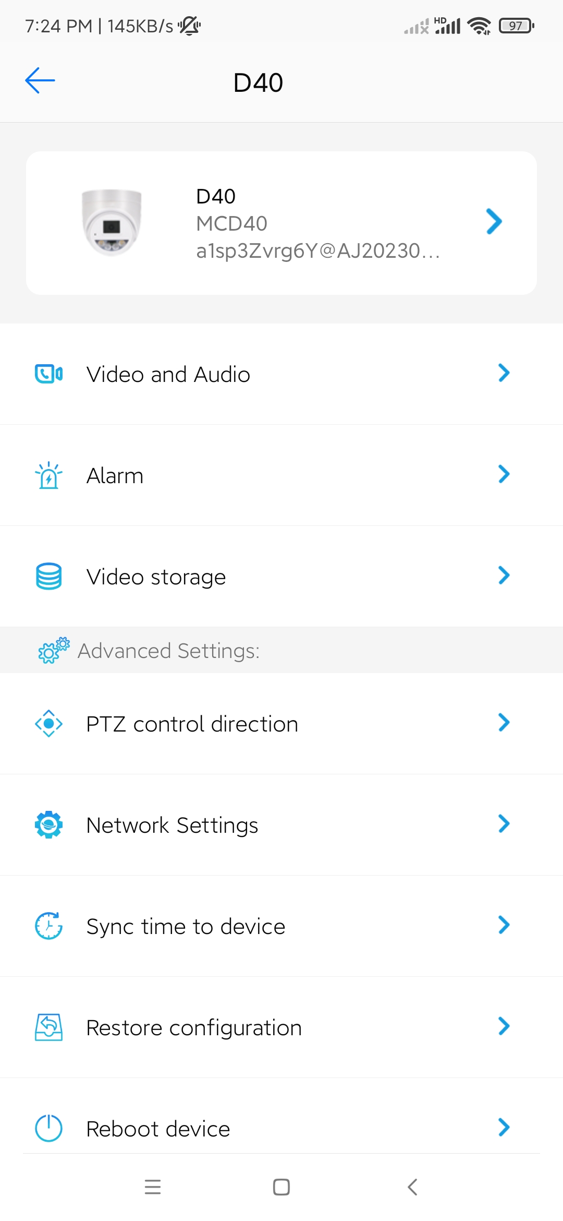Tap the Reboot device power icon
This screenshot has width=563, height=1221.
49,1128
